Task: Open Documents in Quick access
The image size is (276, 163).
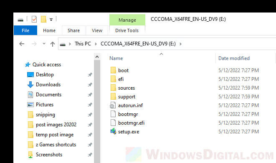Action: tap(48, 95)
